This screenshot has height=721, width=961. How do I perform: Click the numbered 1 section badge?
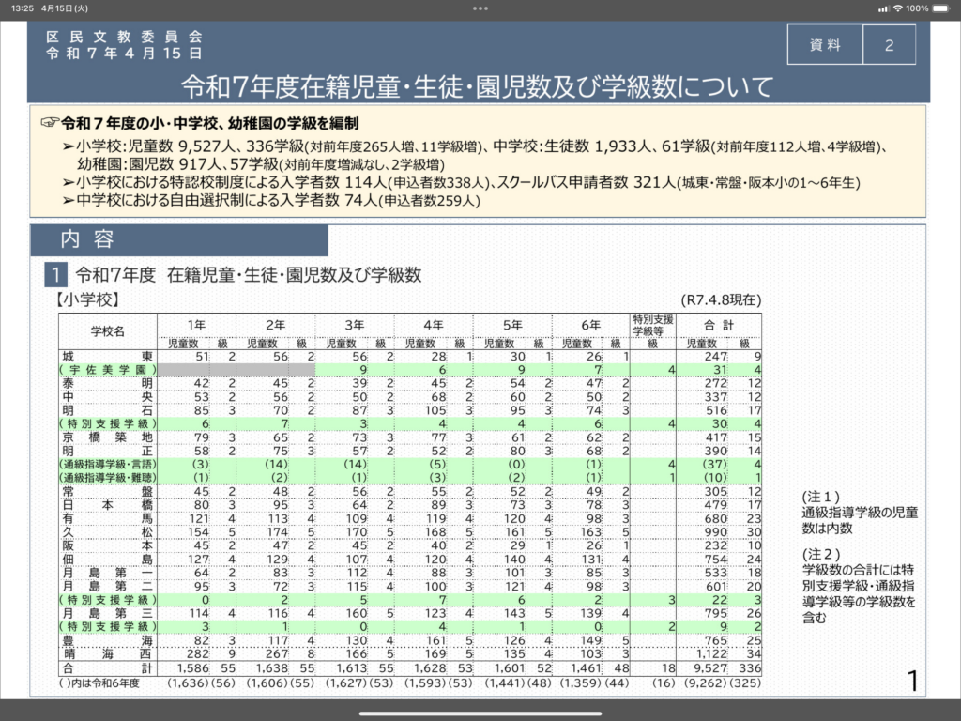point(55,275)
